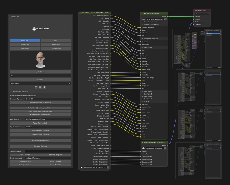Click the Apply Shader button

(x=40, y=72)
